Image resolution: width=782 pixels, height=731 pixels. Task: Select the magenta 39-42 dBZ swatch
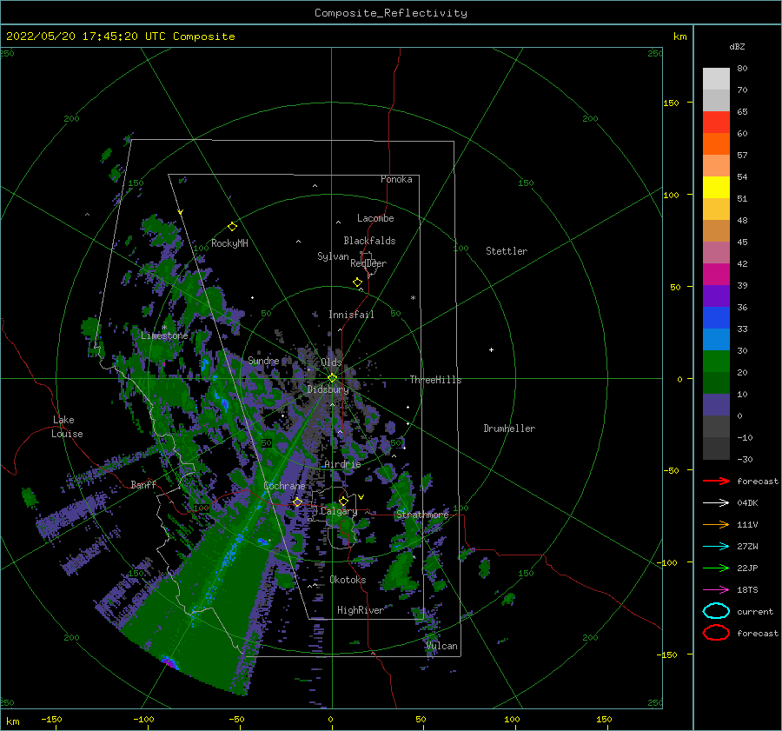(716, 275)
